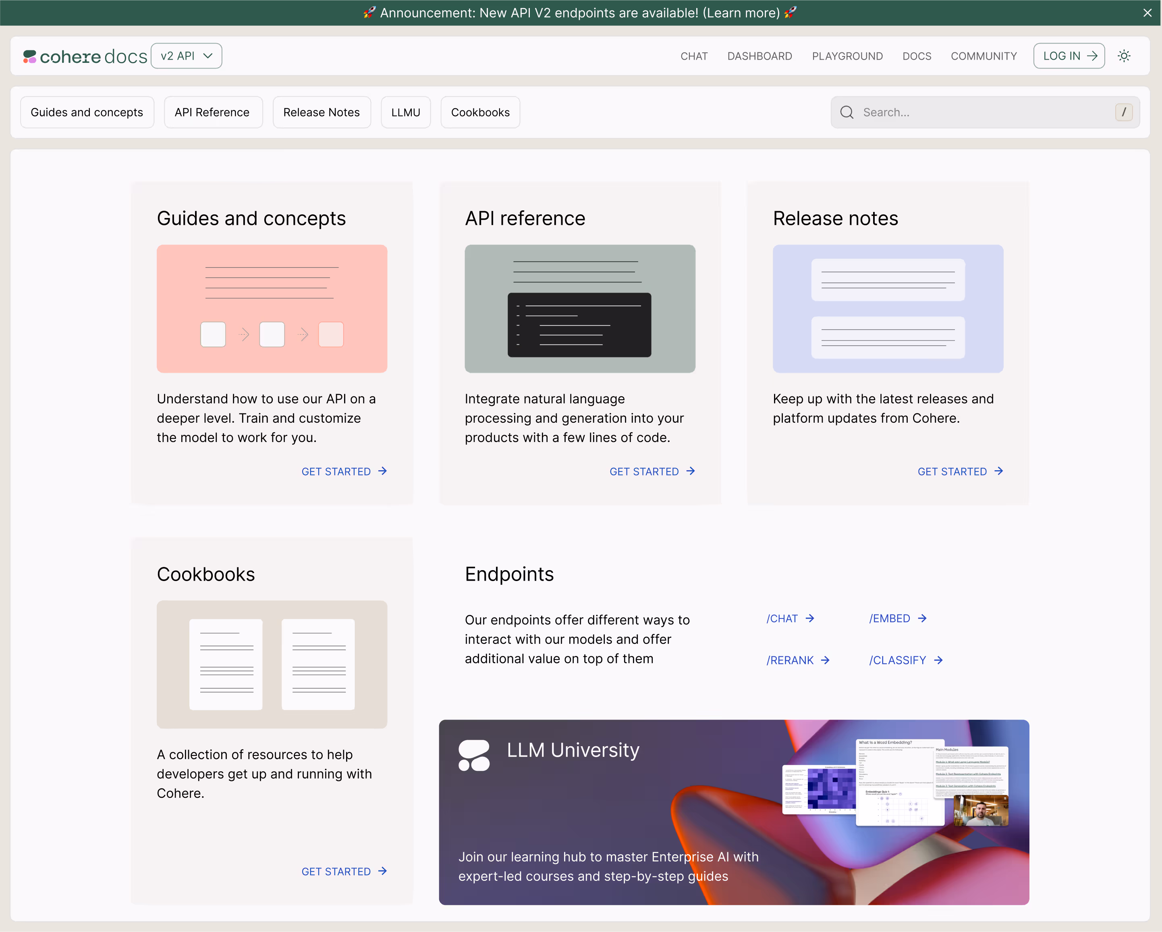Open PLAYGROUND in the top navigation
This screenshot has width=1162, height=932.
click(x=847, y=56)
